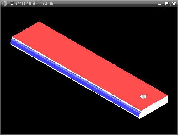Close the PLIAGE.tld document window
Image resolution: width=178 pixels, height=135 pixels.
(x=174, y=4)
